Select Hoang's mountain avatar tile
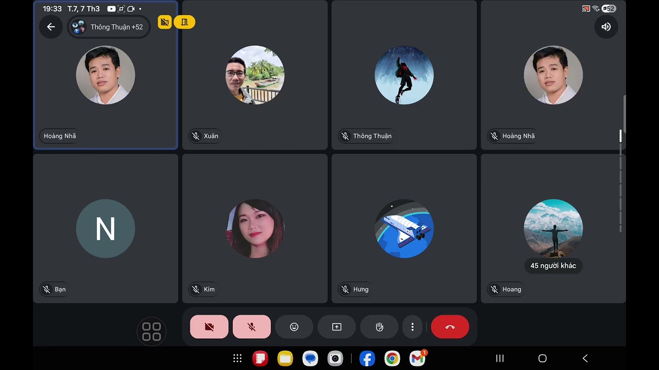Screen dimensions: 659x370 553,228
